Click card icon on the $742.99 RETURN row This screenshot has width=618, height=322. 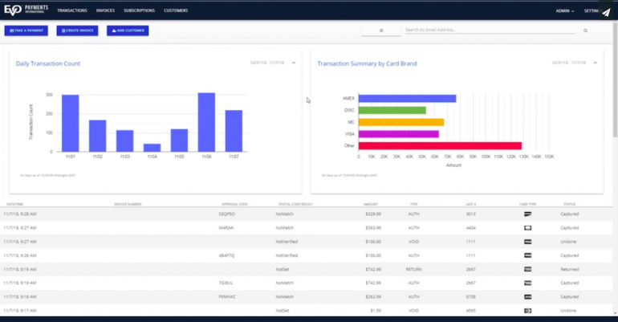coord(527,269)
